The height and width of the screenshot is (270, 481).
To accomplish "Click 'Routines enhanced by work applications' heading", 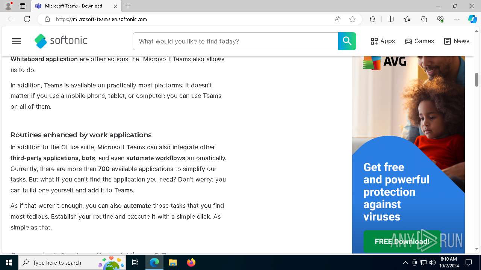I will point(81,135).
